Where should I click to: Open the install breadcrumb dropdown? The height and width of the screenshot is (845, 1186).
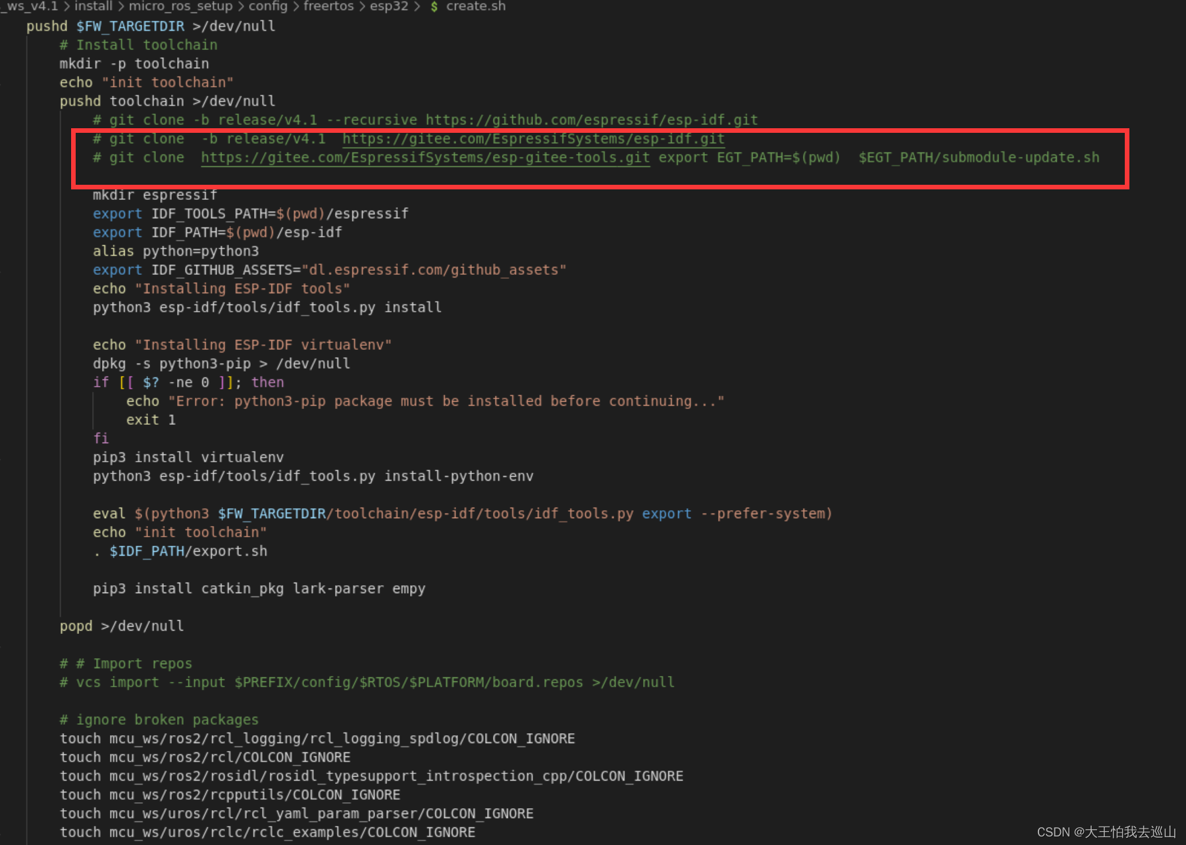pos(93,7)
